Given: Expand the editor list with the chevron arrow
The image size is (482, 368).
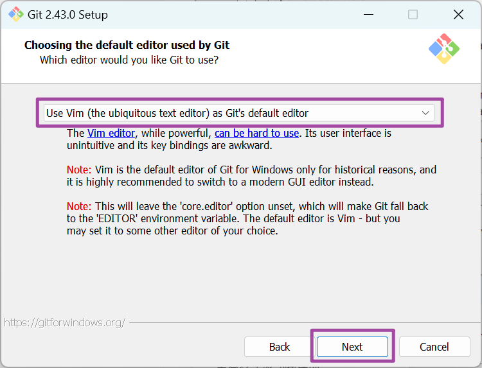Looking at the screenshot, I should pos(425,113).
